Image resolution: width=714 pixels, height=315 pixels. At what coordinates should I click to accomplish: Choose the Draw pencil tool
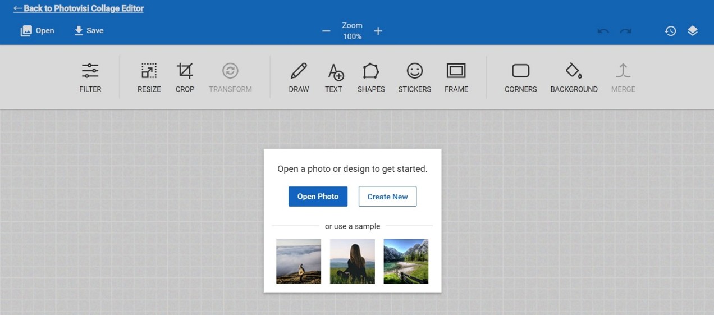(299, 77)
